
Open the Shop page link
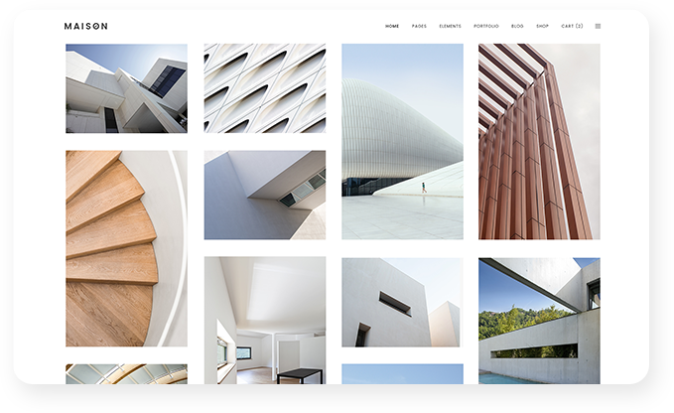pos(542,26)
